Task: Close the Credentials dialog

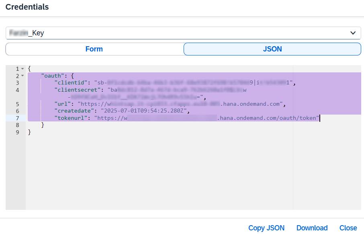Action: tap(348, 228)
